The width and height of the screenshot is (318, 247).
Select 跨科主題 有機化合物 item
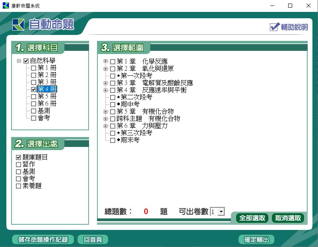(148, 119)
